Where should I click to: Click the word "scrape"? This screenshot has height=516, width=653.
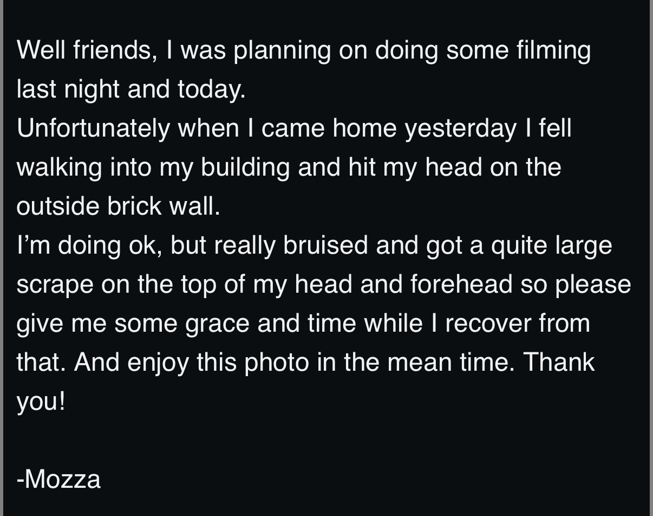[x=55, y=285]
